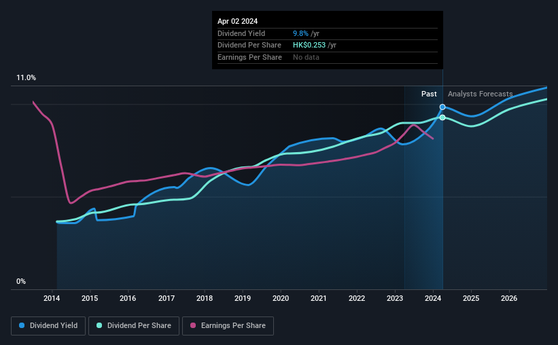The image size is (558, 345).
Task: Click the 2021 x-axis year label
Action: tap(319, 298)
